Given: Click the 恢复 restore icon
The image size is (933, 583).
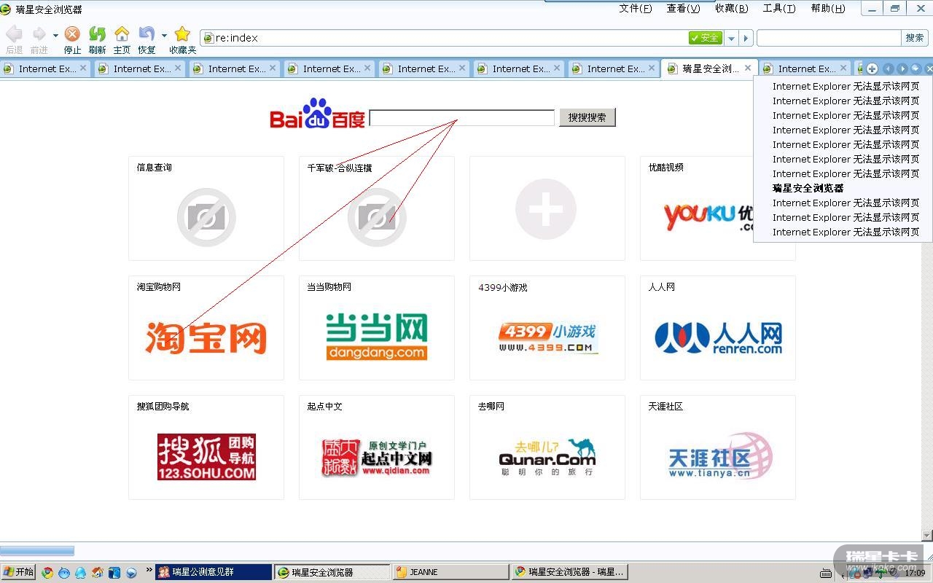Looking at the screenshot, I should tap(147, 34).
